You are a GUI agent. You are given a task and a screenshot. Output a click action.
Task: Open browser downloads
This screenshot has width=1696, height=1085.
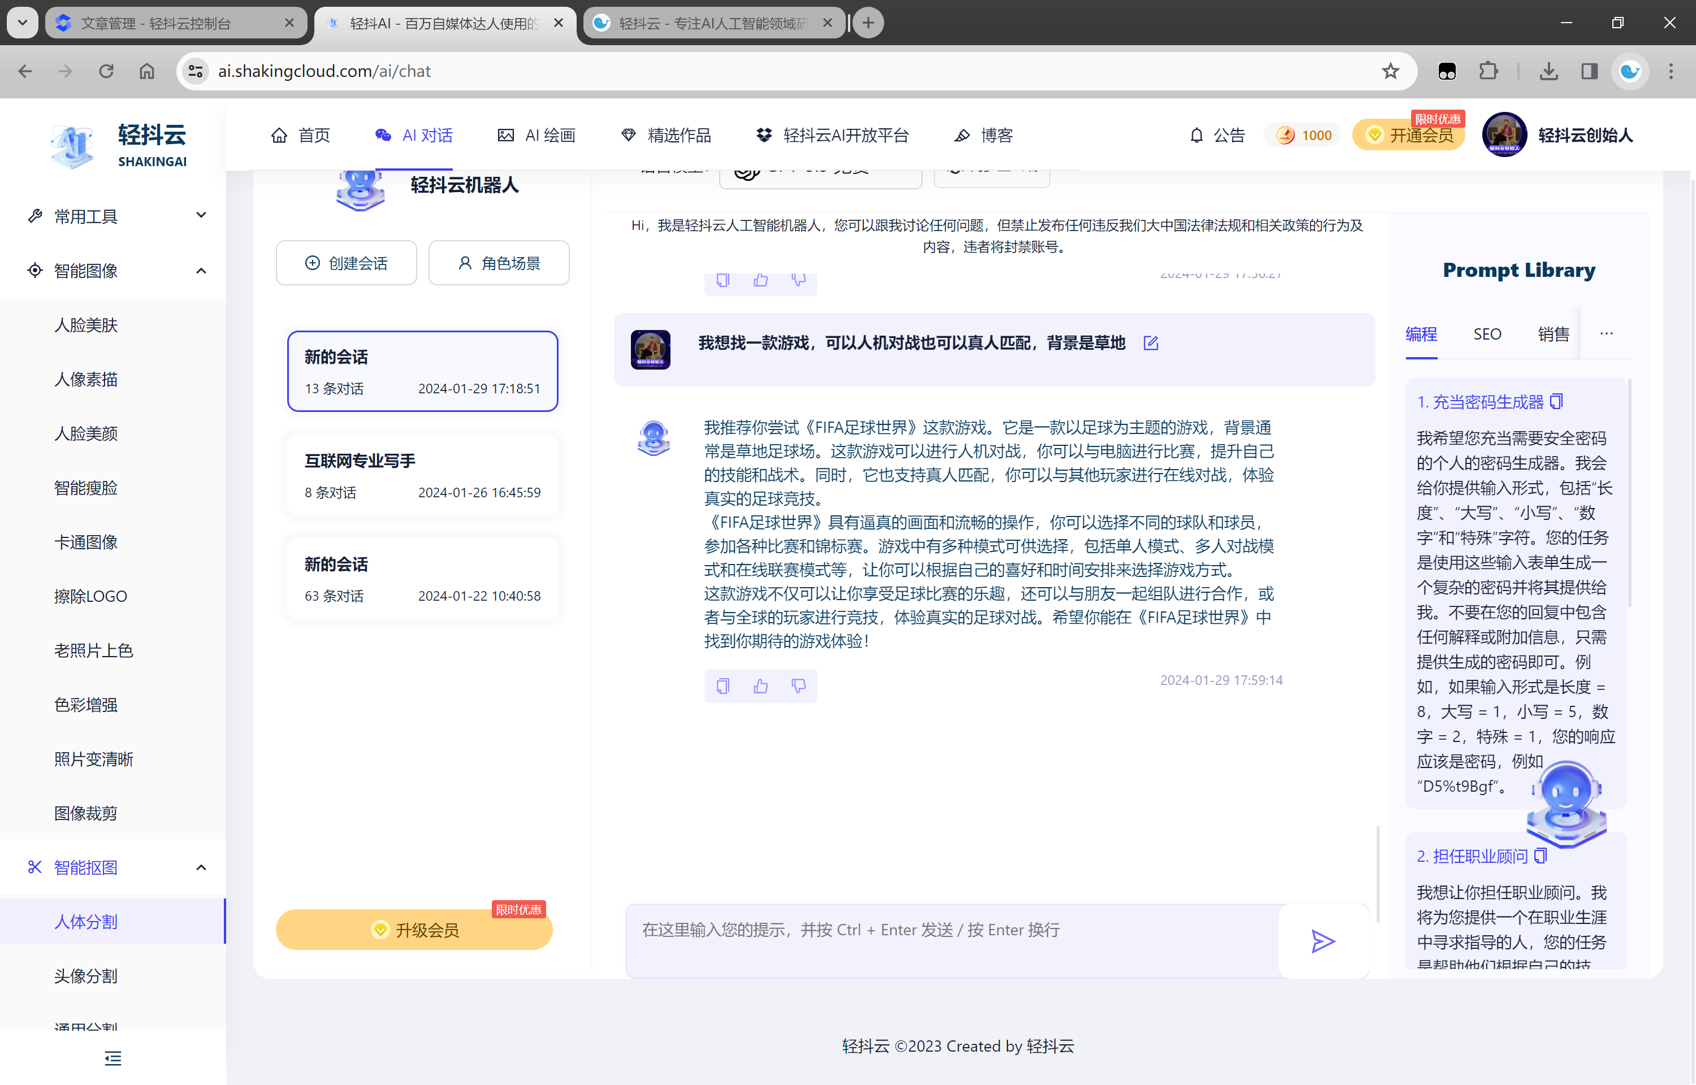(1549, 71)
